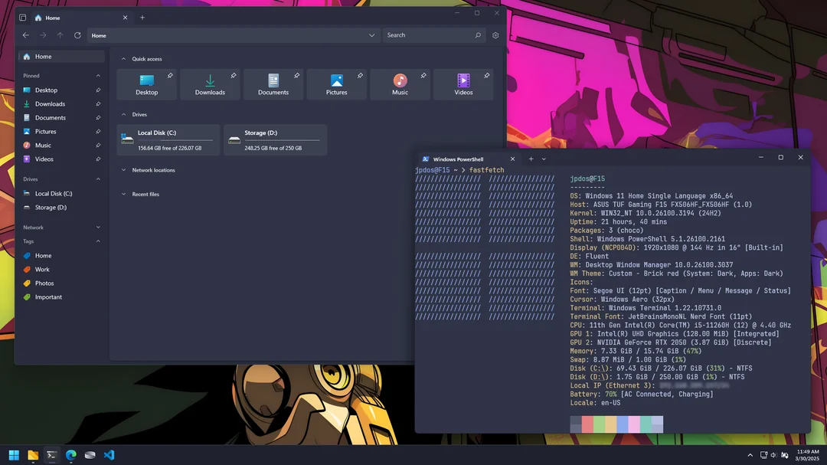This screenshot has height=465, width=827.
Task: Toggle the tab actions sidebar icon
Action: (x=23, y=18)
